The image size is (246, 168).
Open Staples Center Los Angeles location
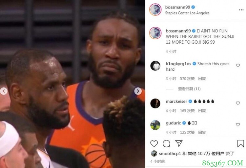(187, 13)
